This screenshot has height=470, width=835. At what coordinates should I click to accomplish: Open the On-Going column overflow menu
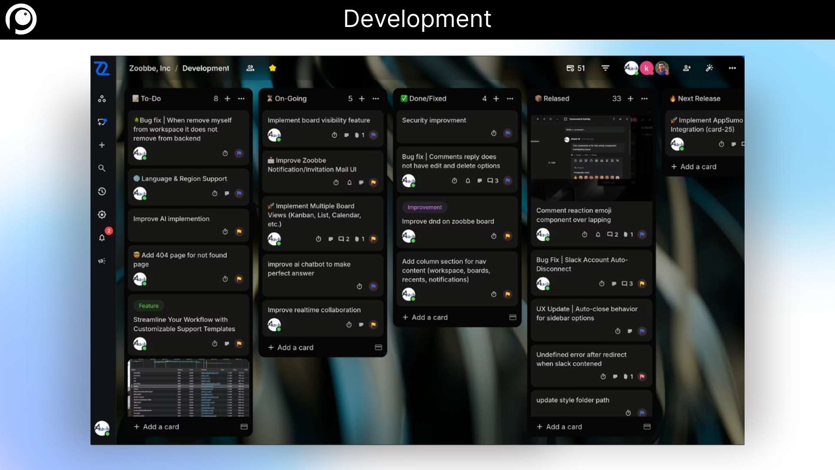pyautogui.click(x=376, y=99)
